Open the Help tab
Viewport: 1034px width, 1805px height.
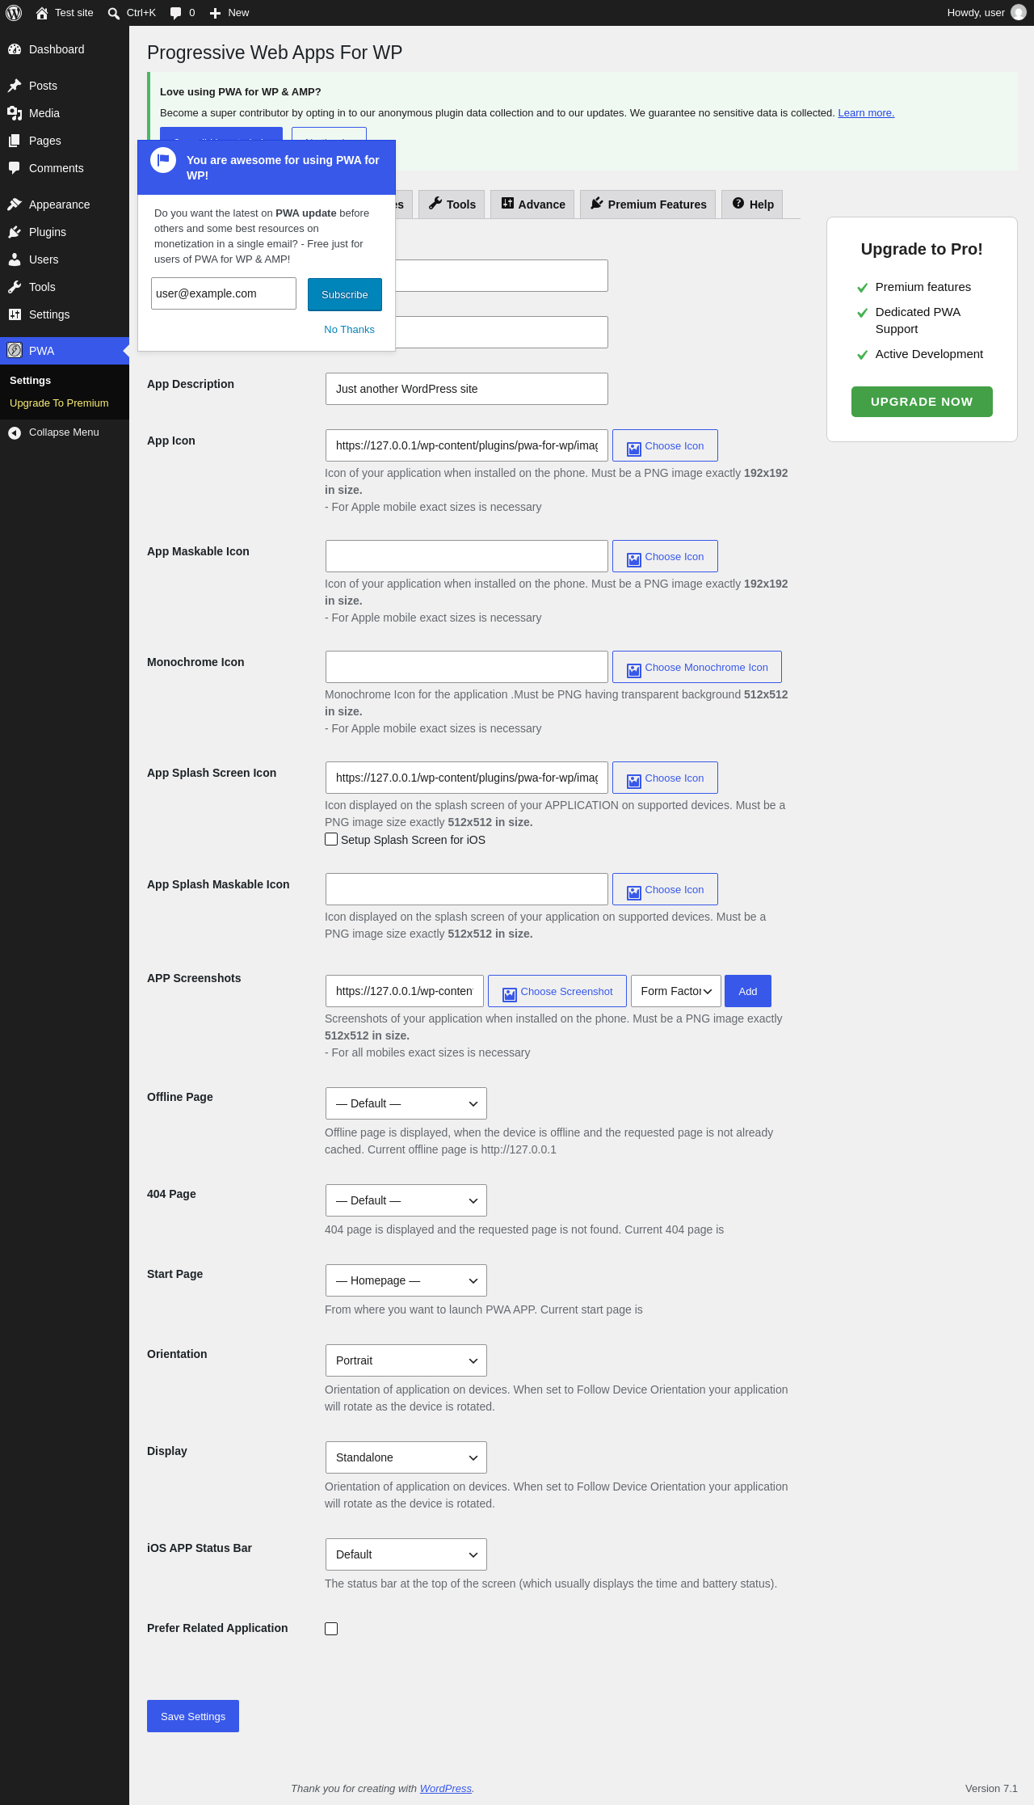[753, 205]
